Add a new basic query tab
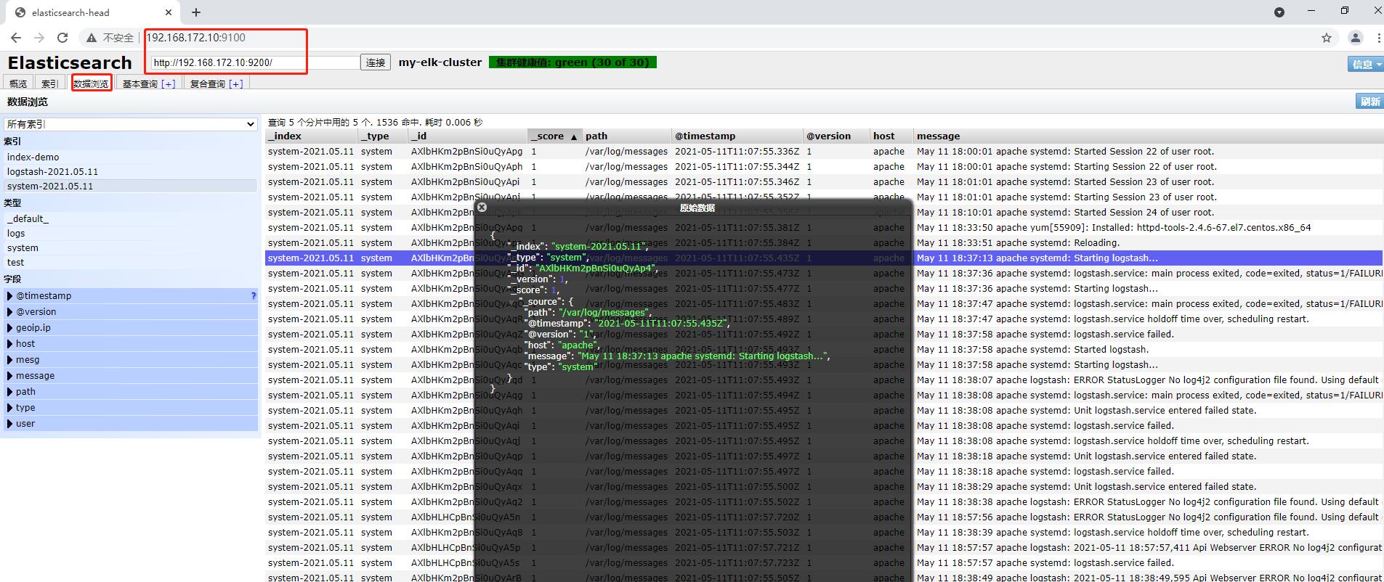 [x=169, y=83]
